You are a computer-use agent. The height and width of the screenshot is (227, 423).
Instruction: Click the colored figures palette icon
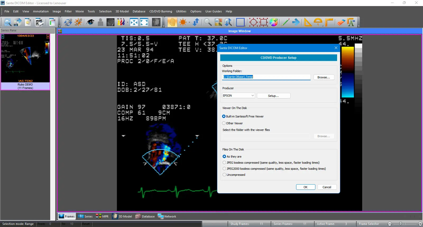pos(121,22)
